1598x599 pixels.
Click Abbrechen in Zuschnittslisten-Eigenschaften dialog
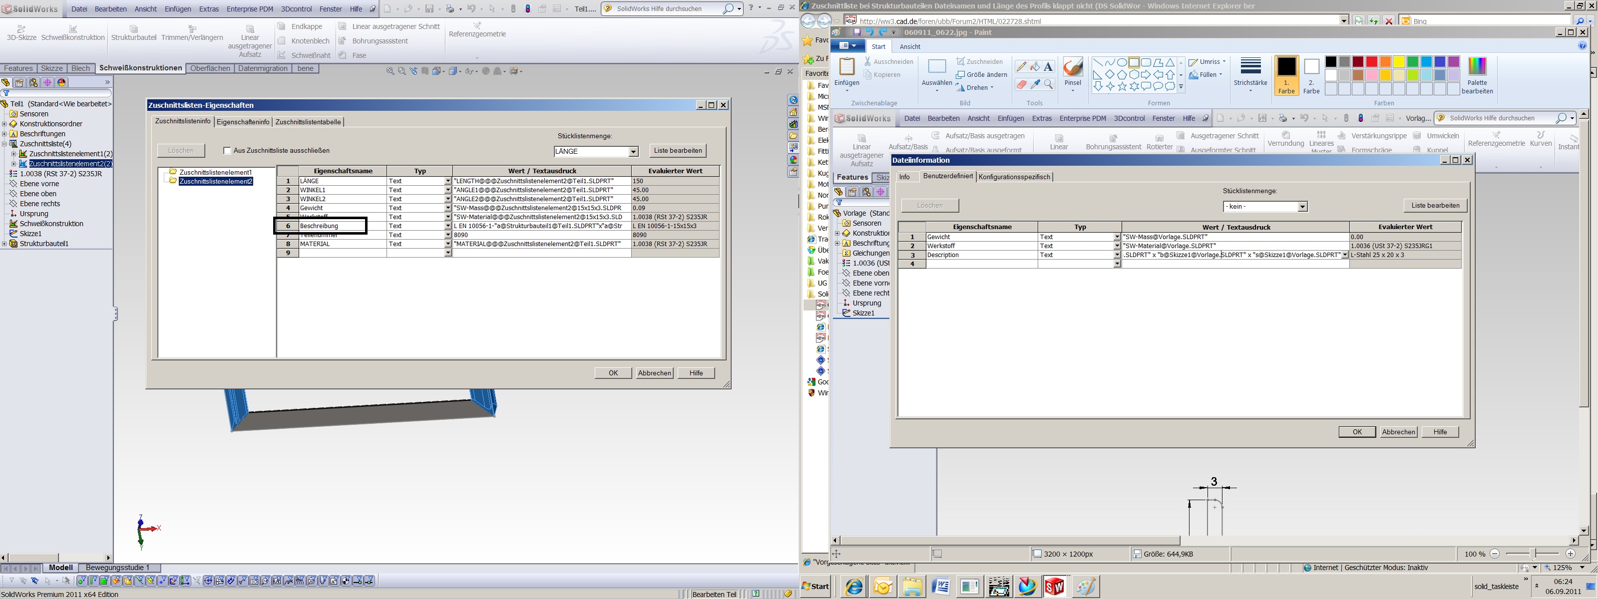pyautogui.click(x=655, y=373)
